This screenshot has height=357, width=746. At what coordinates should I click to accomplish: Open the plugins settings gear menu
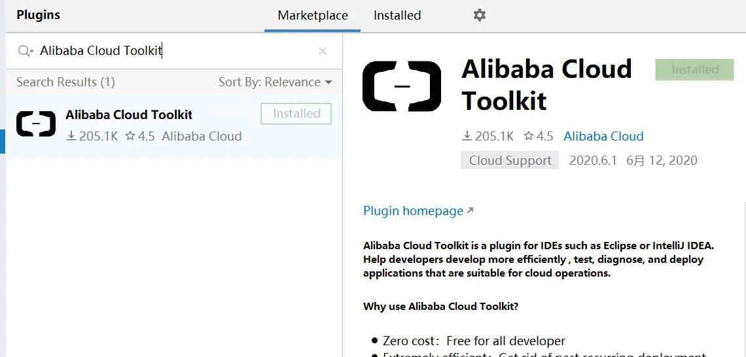click(480, 15)
